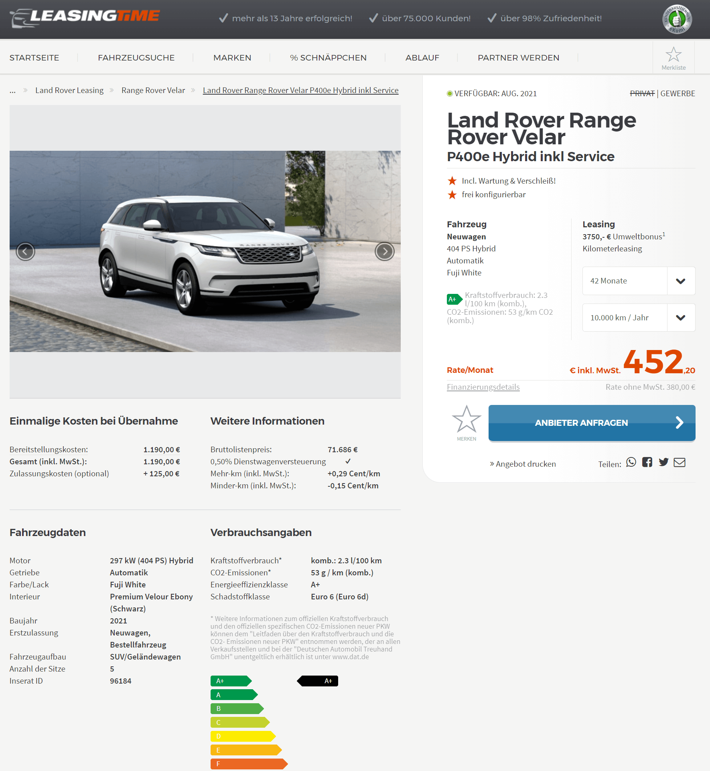Viewport: 710px width, 771px height.
Task: Click 'Incl. Wartung & Verschleiß!' highlight
Action: (x=509, y=181)
